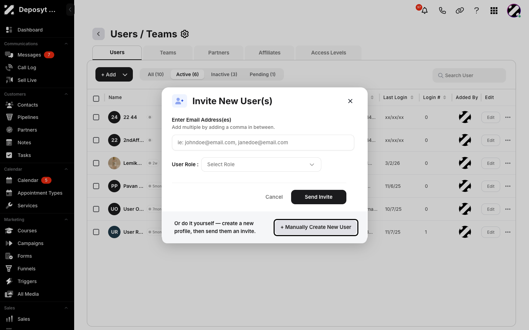Filter users by All (10)
The height and width of the screenshot is (330, 529).
point(156,74)
